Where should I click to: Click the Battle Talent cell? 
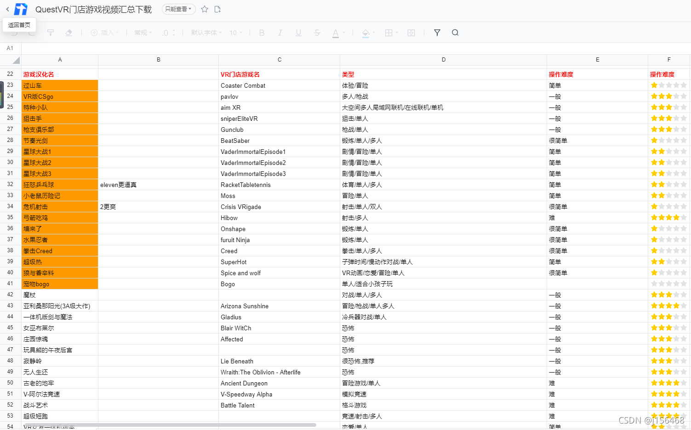coord(280,405)
